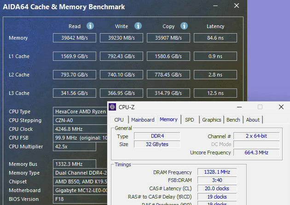The height and width of the screenshot is (205, 290).
Task: Click the Latency column header in AIDA64
Action: (x=215, y=26)
